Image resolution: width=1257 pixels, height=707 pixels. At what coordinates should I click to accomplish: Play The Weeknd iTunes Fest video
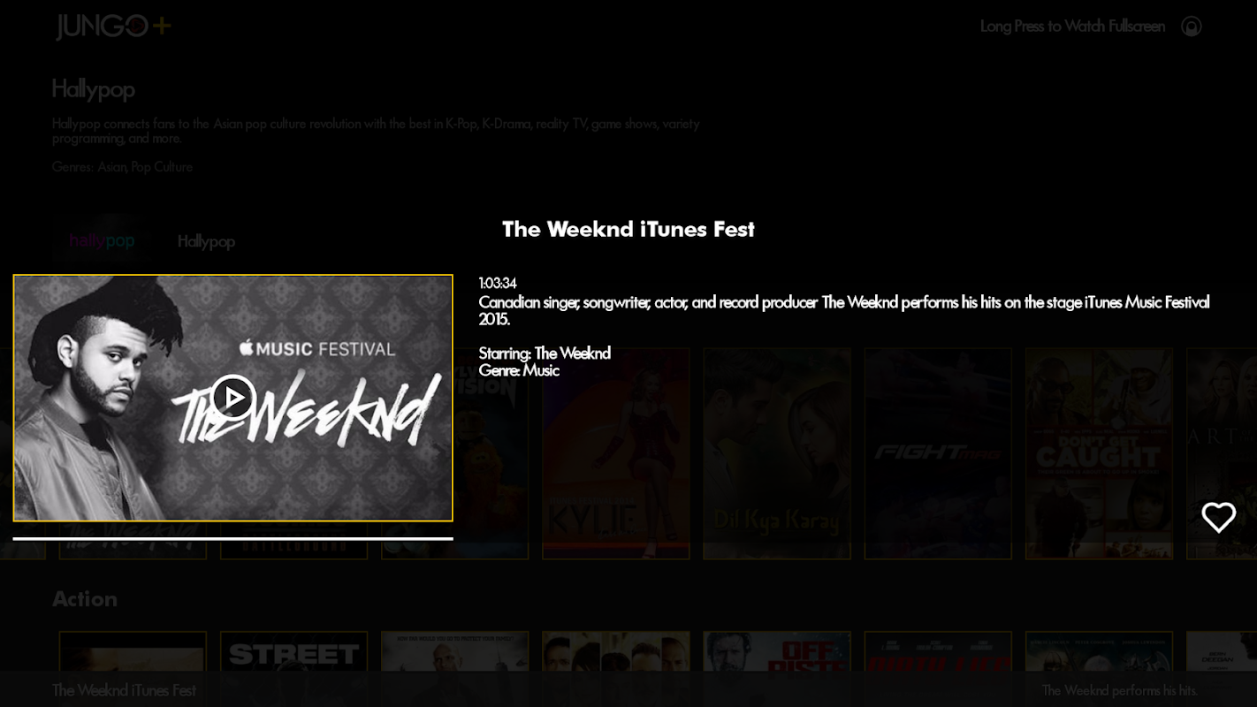233,398
